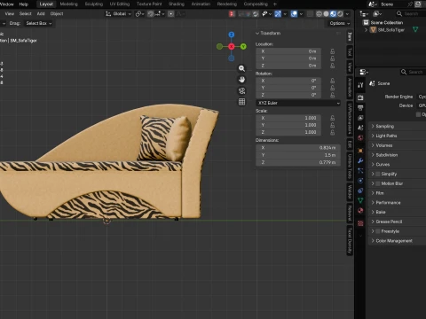
Task: Click the properties editor Search field
Action: click(x=413, y=72)
